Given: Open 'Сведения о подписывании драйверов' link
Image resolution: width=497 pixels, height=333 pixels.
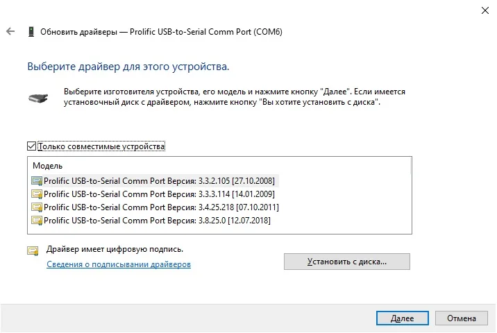Looking at the screenshot, I should [x=119, y=264].
